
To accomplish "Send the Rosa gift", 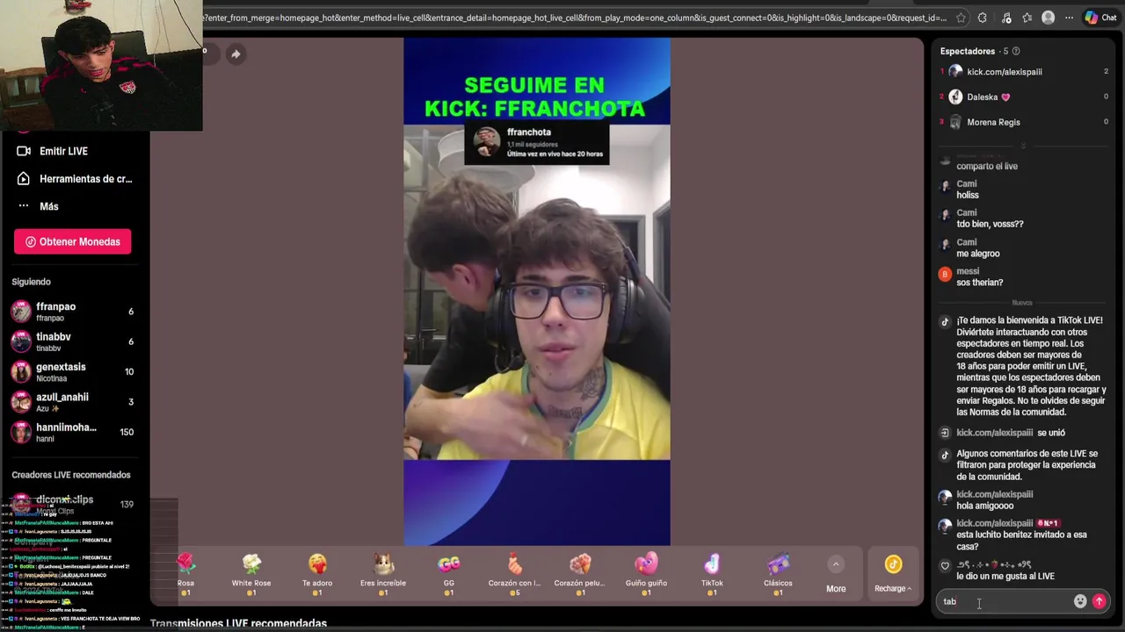I will click(185, 575).
